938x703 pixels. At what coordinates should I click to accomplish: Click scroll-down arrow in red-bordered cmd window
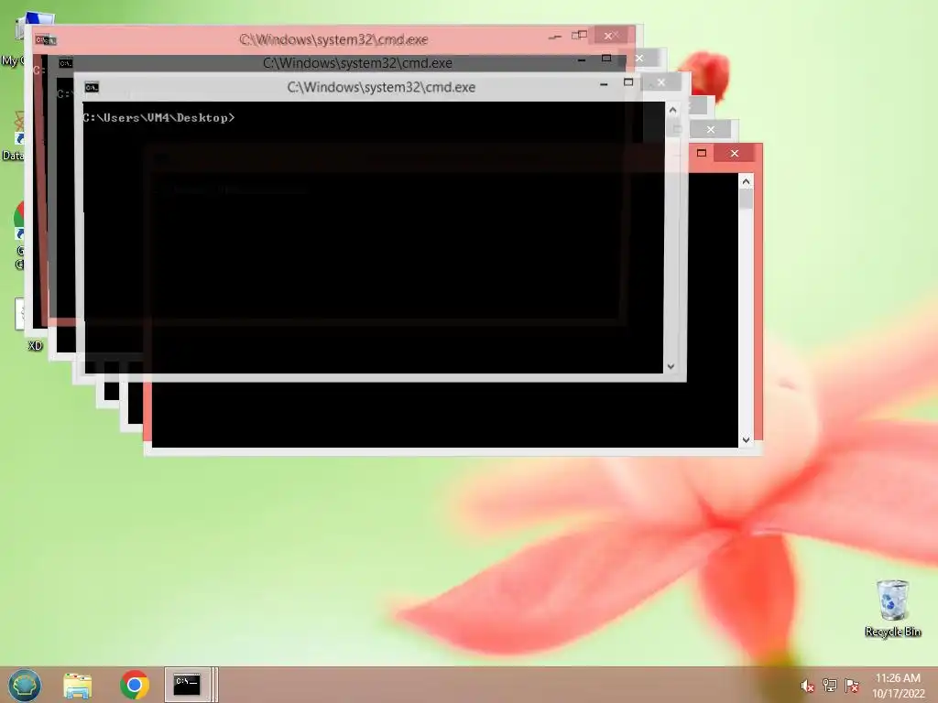coord(746,440)
